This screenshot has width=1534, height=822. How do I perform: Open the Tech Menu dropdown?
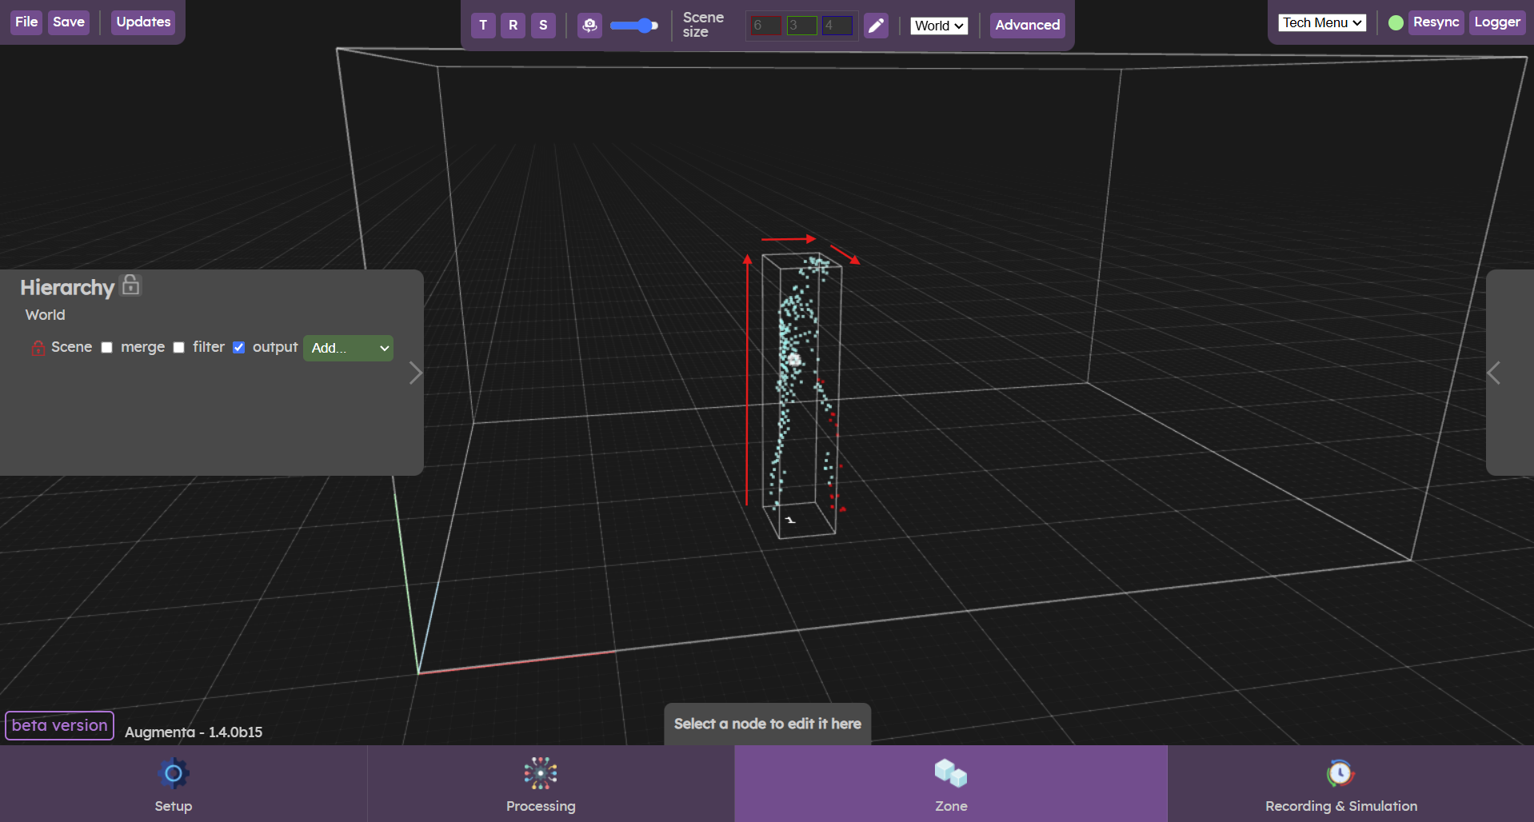coord(1322,22)
